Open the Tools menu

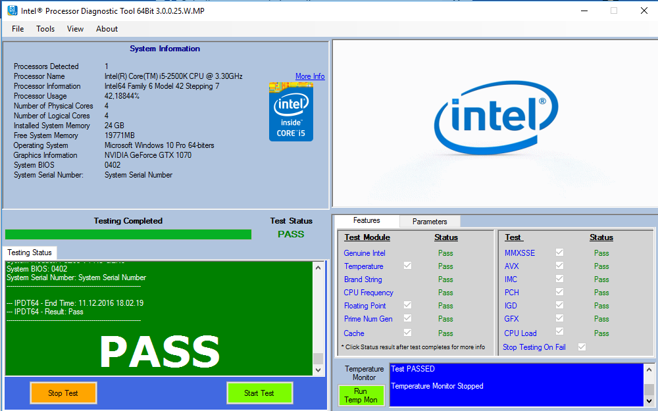45,29
